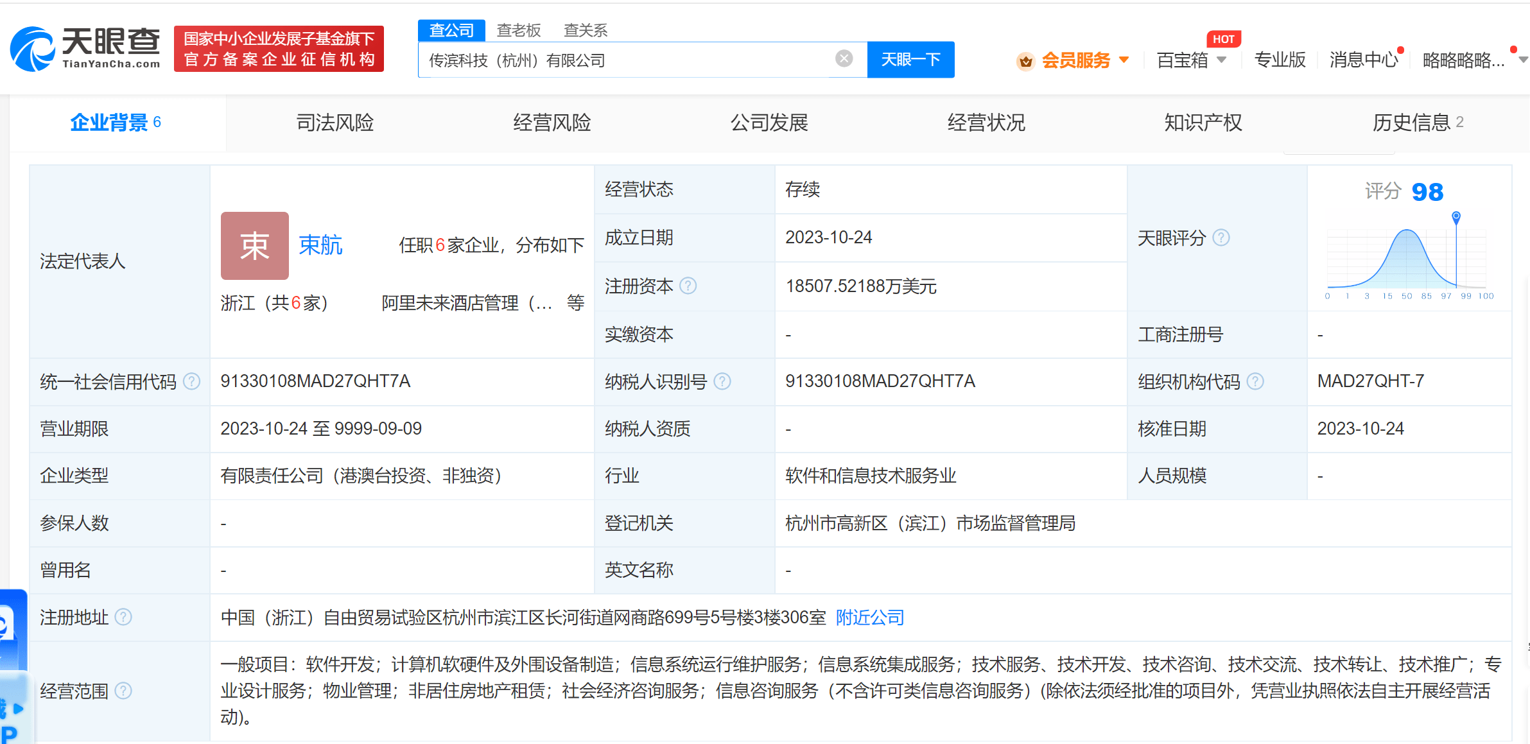Switch to 查老板 search tab
The image size is (1530, 744).
point(519,30)
